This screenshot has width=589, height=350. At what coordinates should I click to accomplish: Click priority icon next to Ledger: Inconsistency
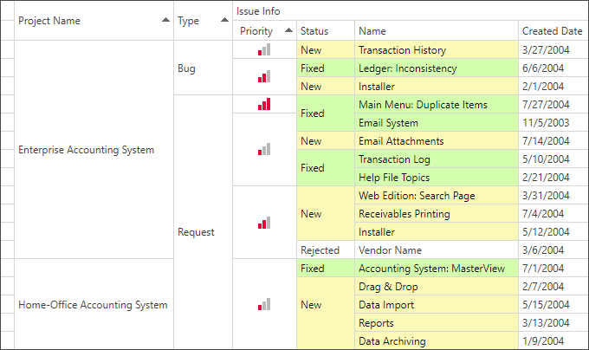coord(264,77)
